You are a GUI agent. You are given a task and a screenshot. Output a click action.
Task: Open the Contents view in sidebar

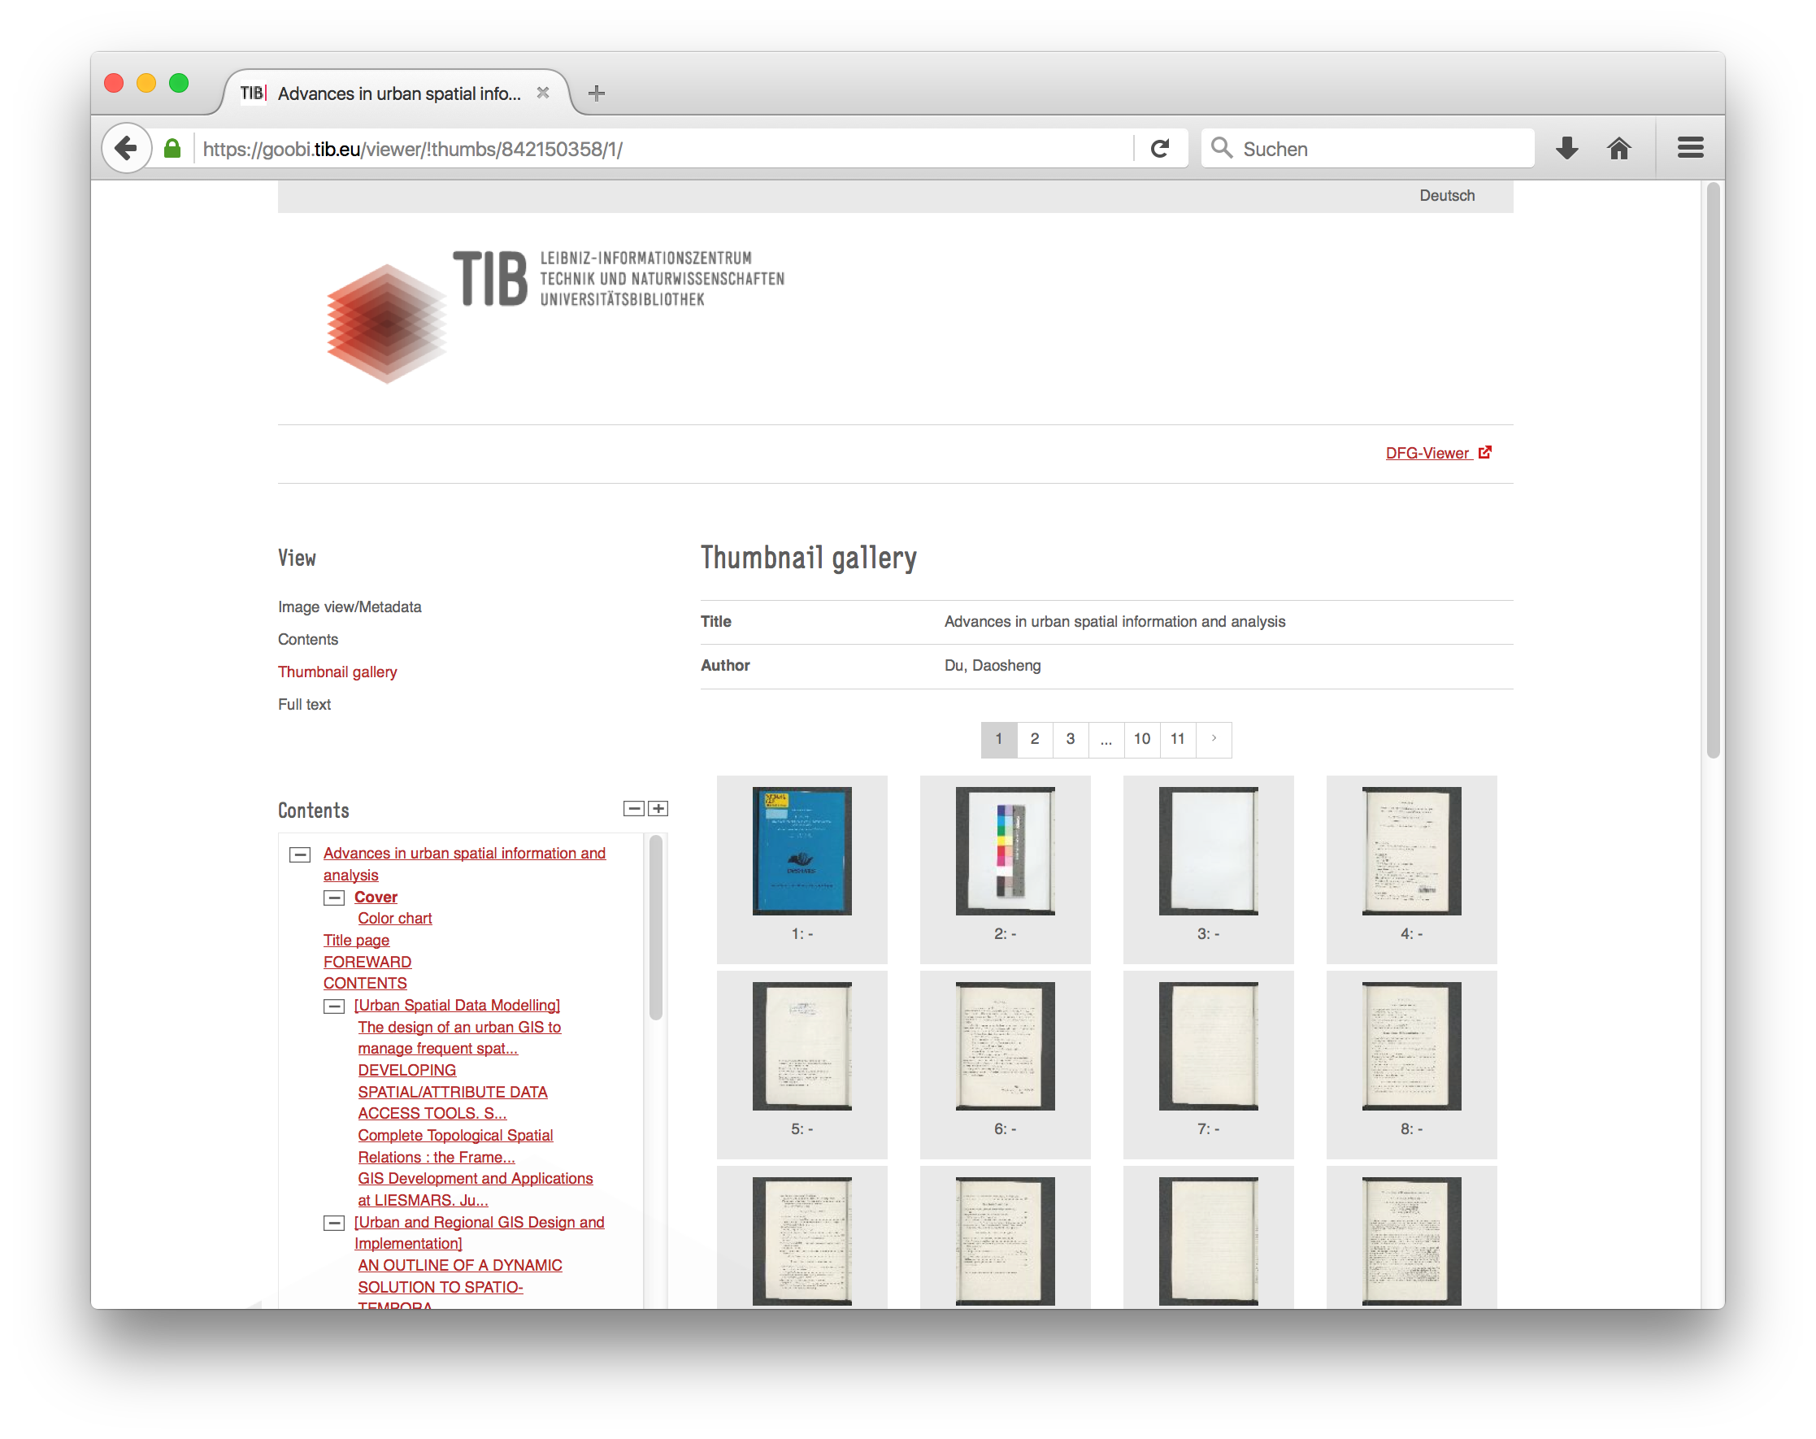(308, 640)
